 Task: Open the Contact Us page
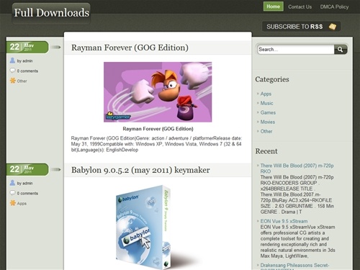[x=300, y=6]
